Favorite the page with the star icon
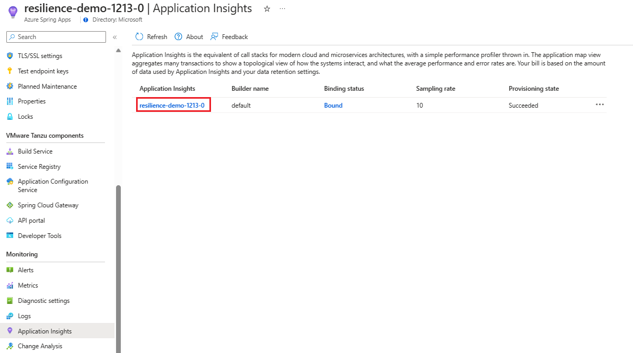Screen dimensions: 633x353 (x=267, y=9)
